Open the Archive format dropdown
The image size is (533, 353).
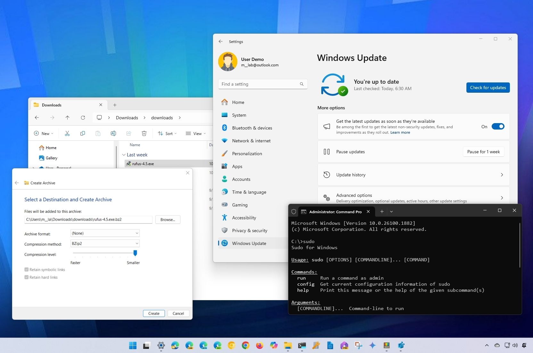click(105, 233)
